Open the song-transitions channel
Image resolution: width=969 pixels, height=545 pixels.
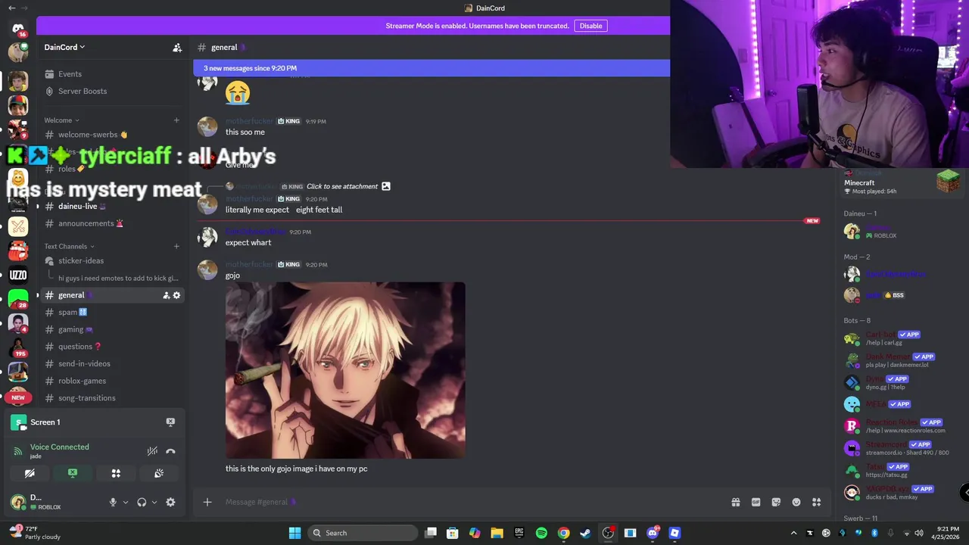[x=112, y=398]
